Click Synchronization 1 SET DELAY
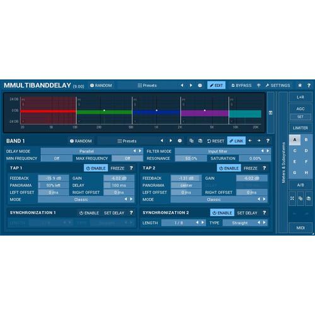This screenshot has height=315, width=315. [114, 213]
